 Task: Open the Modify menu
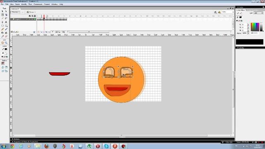pos(24,4)
